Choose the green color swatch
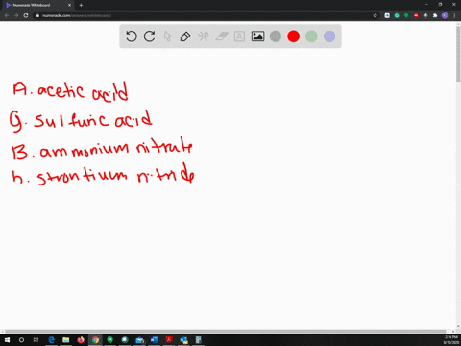The width and height of the screenshot is (461, 346). coord(311,37)
